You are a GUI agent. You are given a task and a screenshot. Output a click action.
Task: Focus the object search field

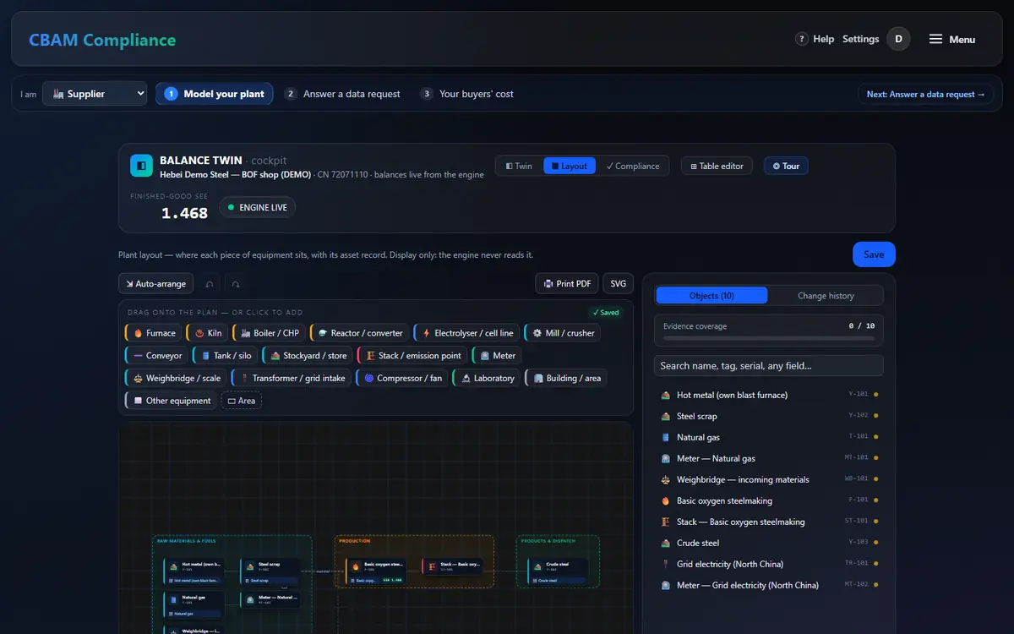[769, 365]
